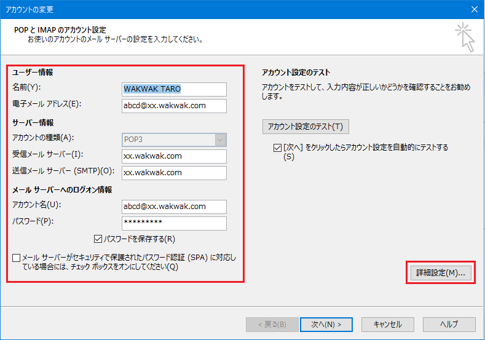Screen dimensions: 485x340
Task: Click the アカウントの変更 title bar
Action: [x=184, y=9]
